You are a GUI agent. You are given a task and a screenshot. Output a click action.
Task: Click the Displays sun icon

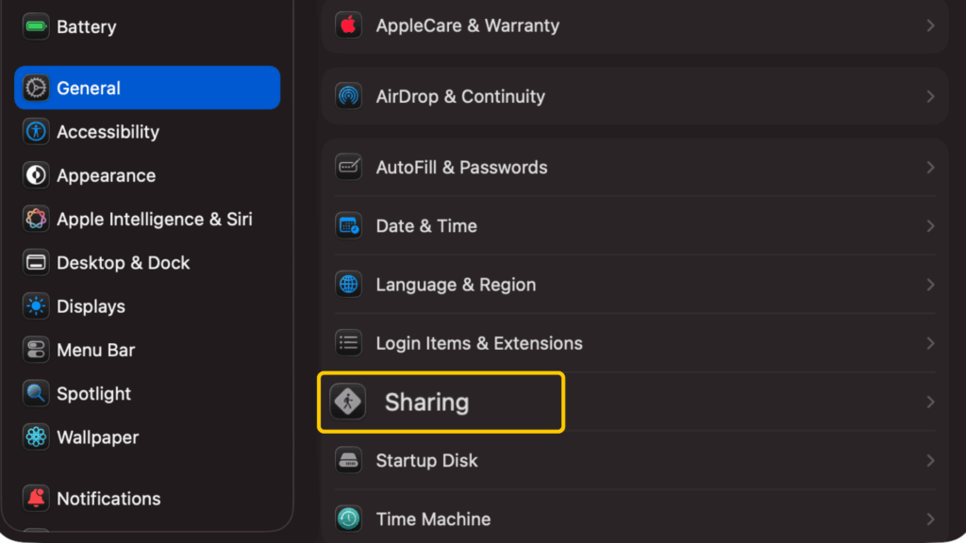coord(36,306)
